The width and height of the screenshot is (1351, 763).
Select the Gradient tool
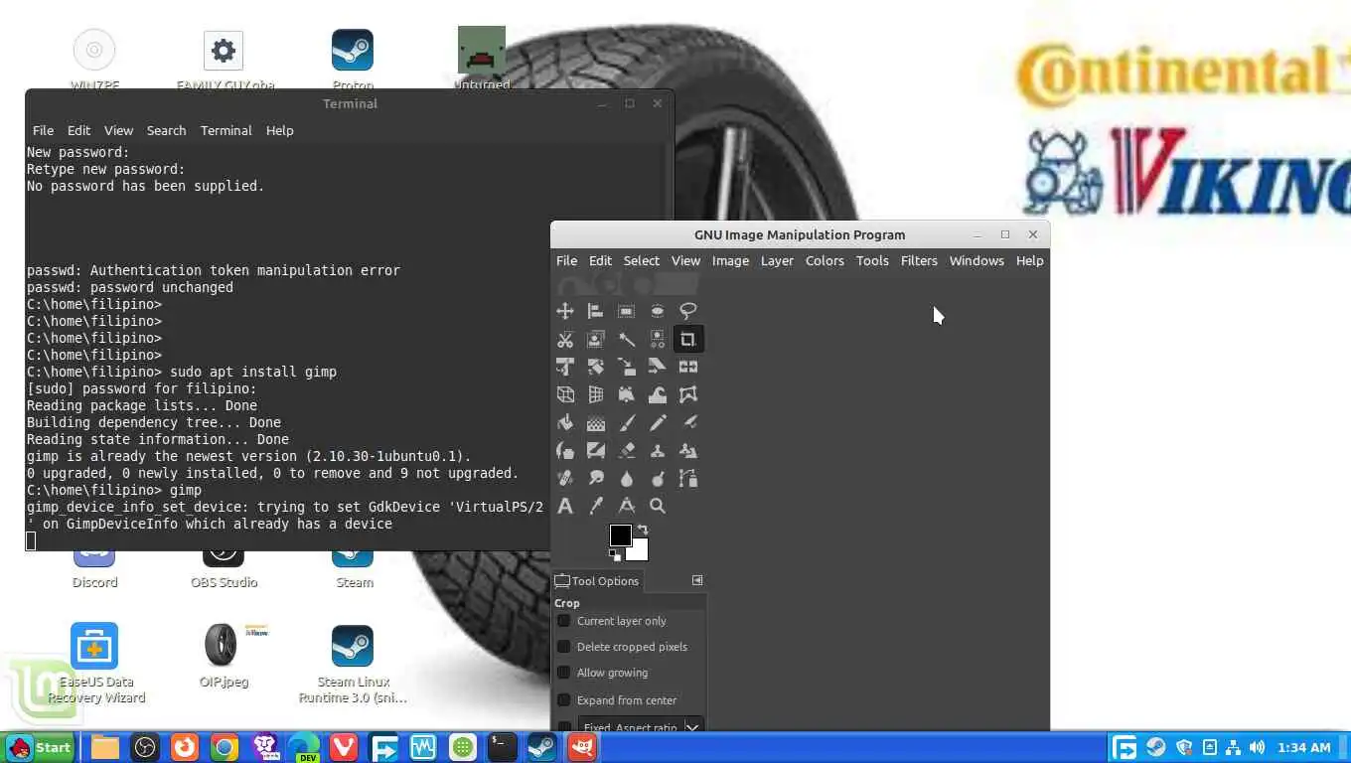point(596,422)
